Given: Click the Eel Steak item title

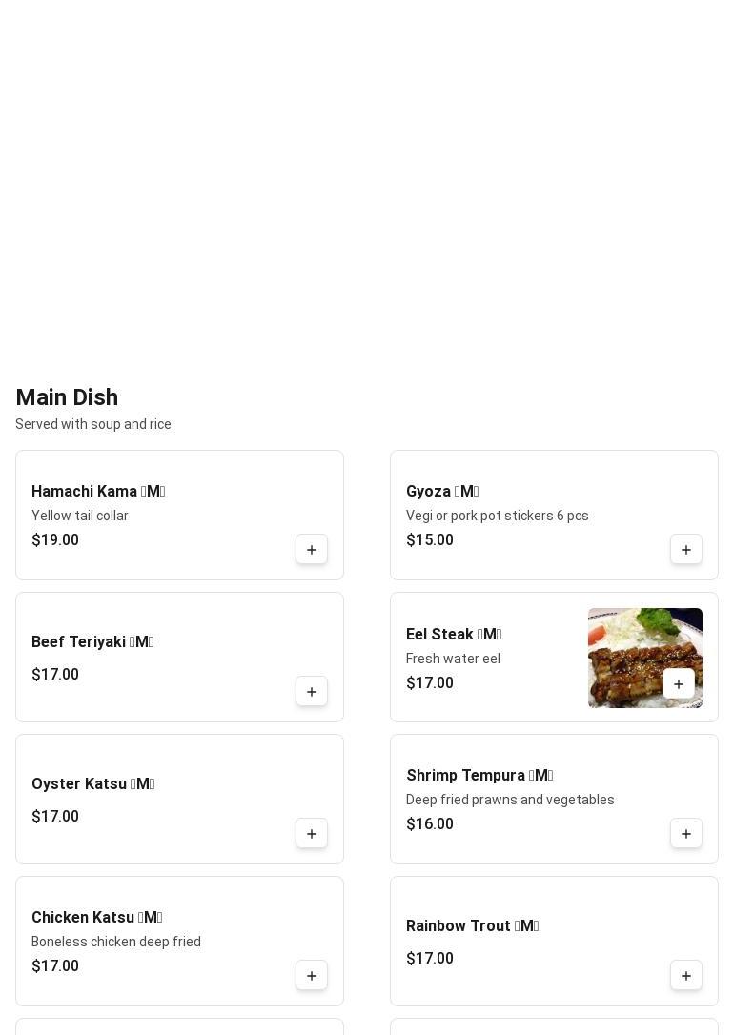Looking at the screenshot, I should [454, 634].
